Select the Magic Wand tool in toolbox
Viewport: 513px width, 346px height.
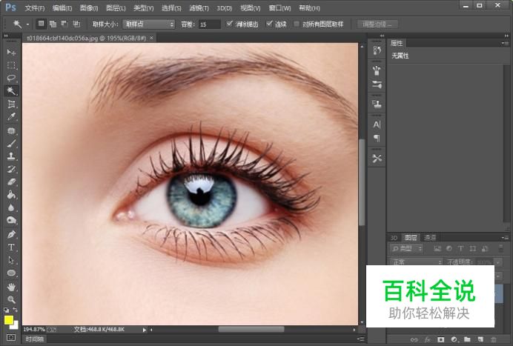11,90
